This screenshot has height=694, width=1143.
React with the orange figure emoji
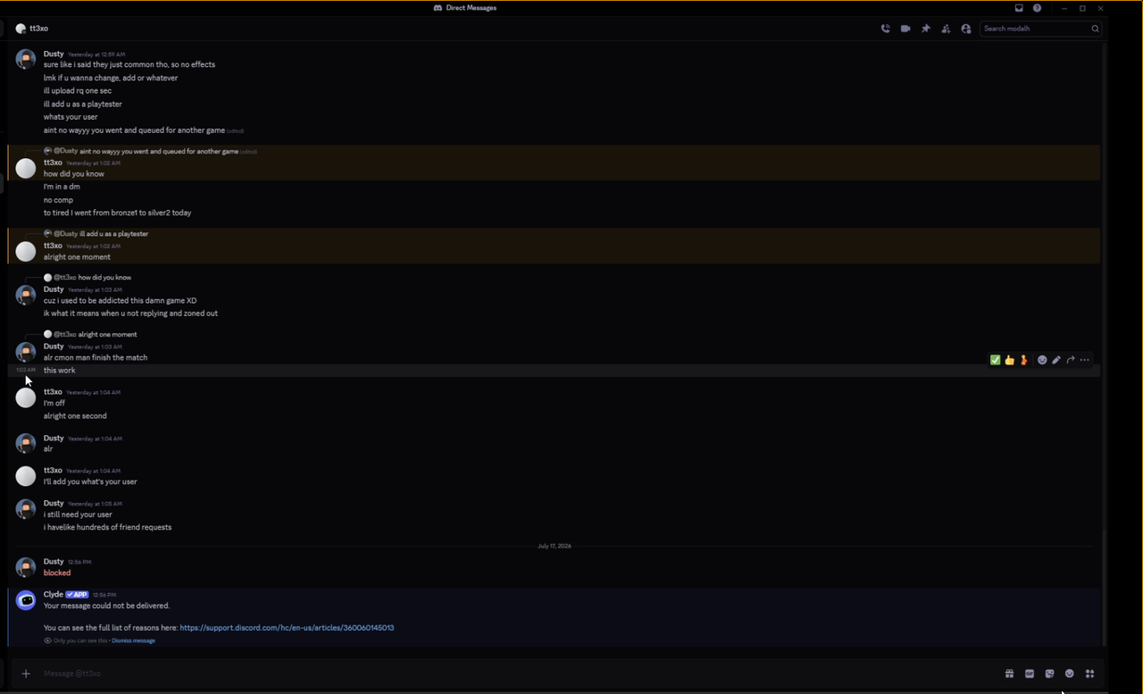coord(1023,360)
